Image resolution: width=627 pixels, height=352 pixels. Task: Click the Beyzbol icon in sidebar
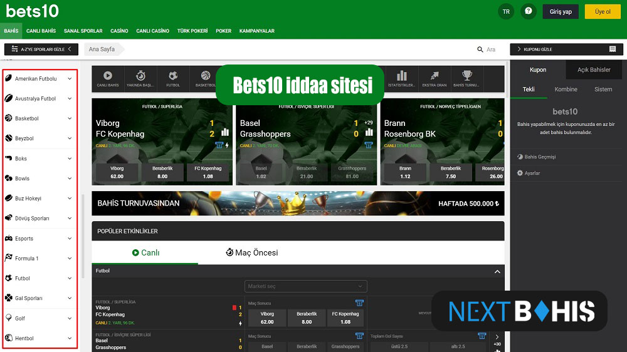tap(9, 138)
